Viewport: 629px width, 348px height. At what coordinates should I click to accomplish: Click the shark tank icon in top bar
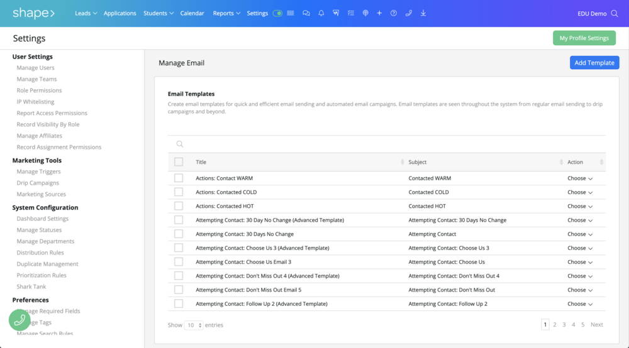coord(336,13)
